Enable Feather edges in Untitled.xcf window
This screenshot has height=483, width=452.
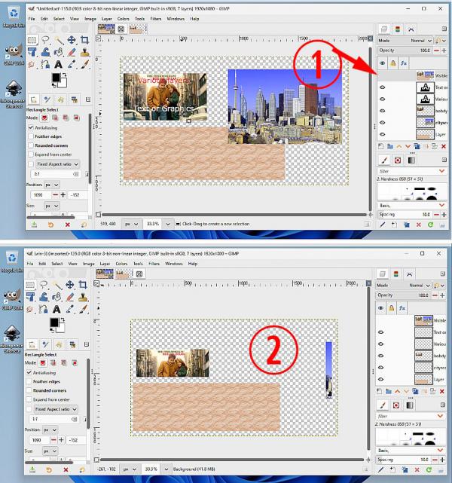coord(31,136)
